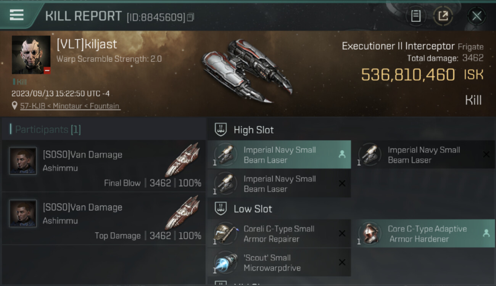Click the Top Damage pilot portrait
Viewport: 496px width, 286px height.
(23, 214)
